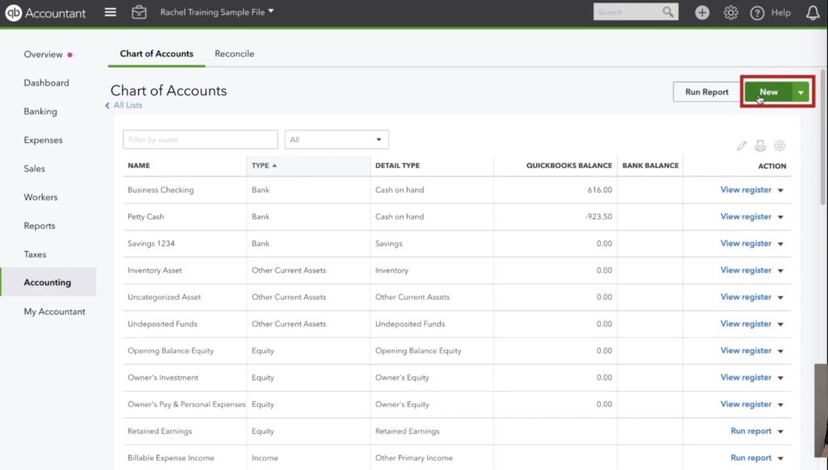
Task: Open table settings gear above the Action column
Action: (x=779, y=145)
